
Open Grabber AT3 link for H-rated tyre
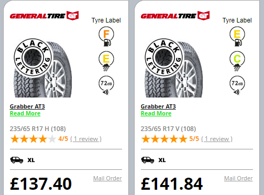click(27, 106)
